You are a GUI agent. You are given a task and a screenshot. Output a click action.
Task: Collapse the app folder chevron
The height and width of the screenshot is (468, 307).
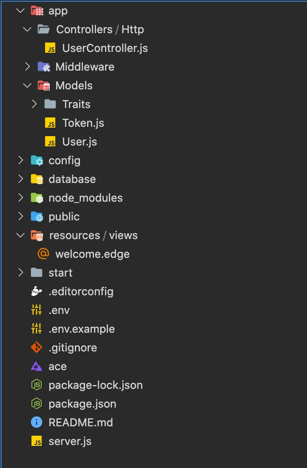click(x=20, y=11)
